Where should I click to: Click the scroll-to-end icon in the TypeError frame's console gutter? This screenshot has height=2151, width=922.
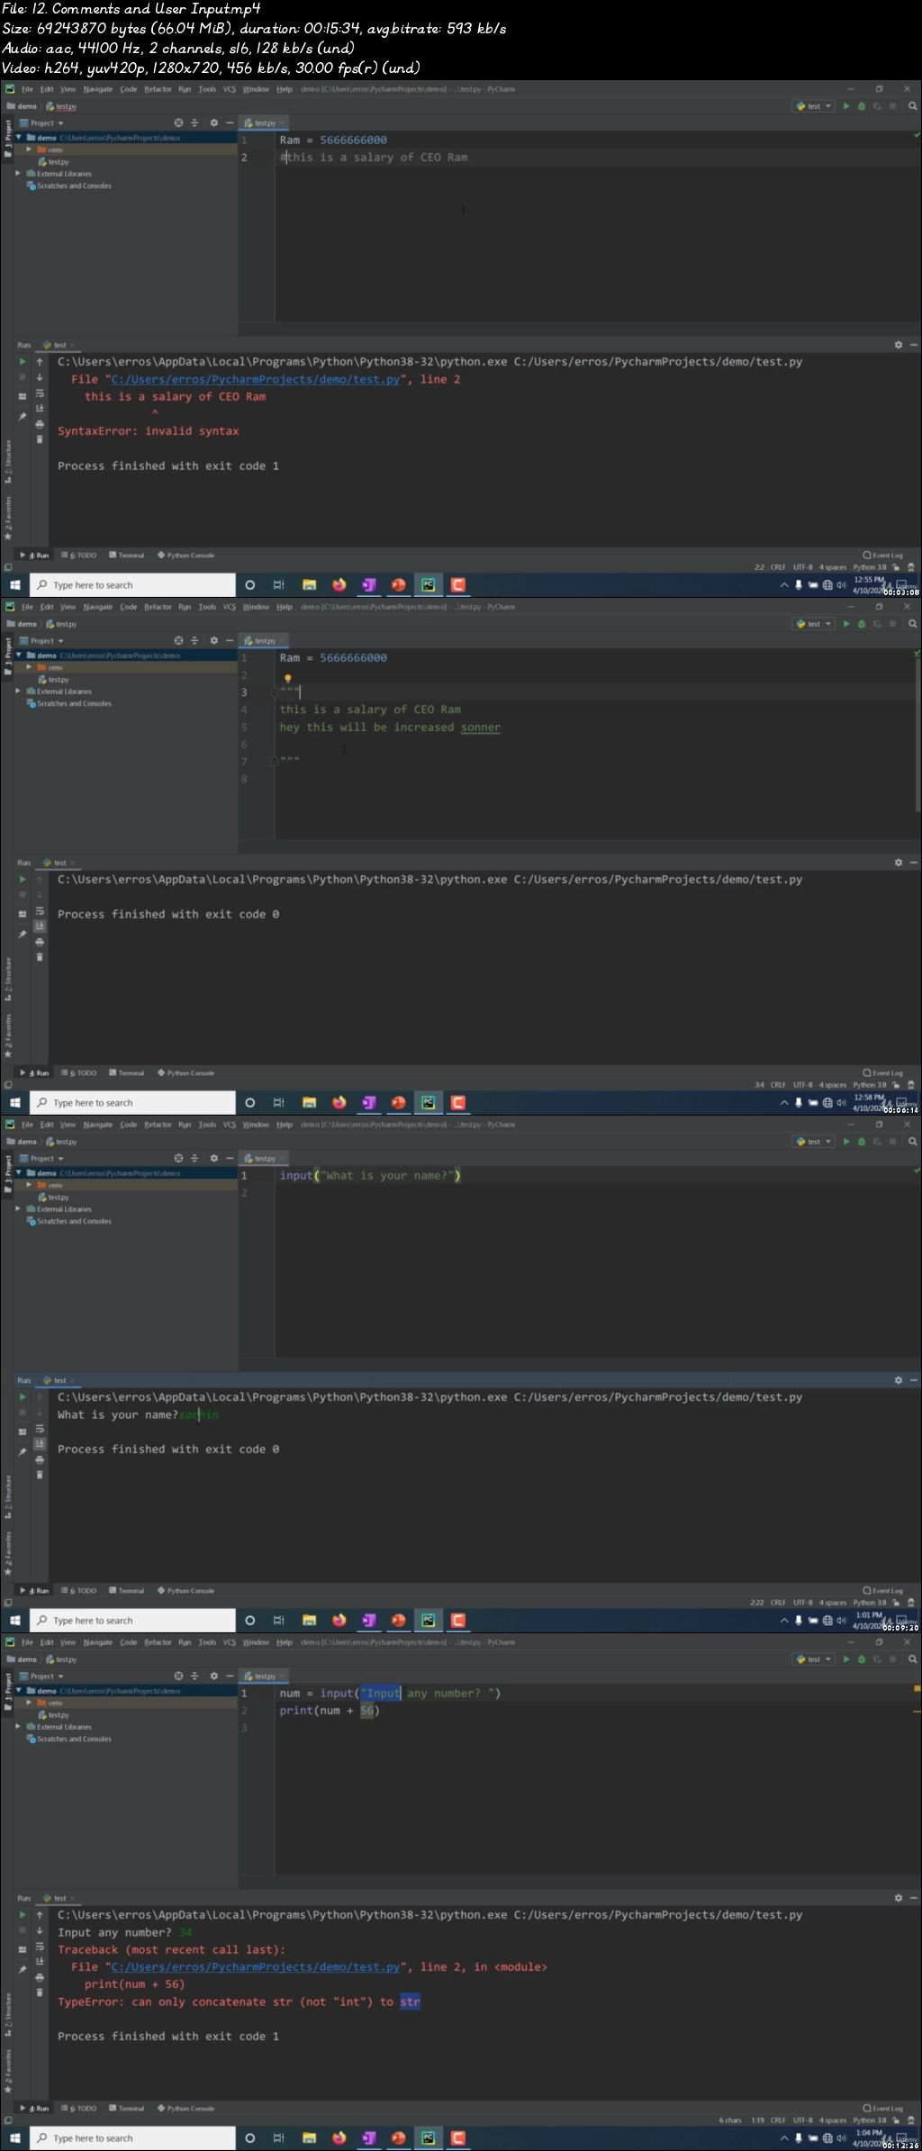click(40, 1962)
